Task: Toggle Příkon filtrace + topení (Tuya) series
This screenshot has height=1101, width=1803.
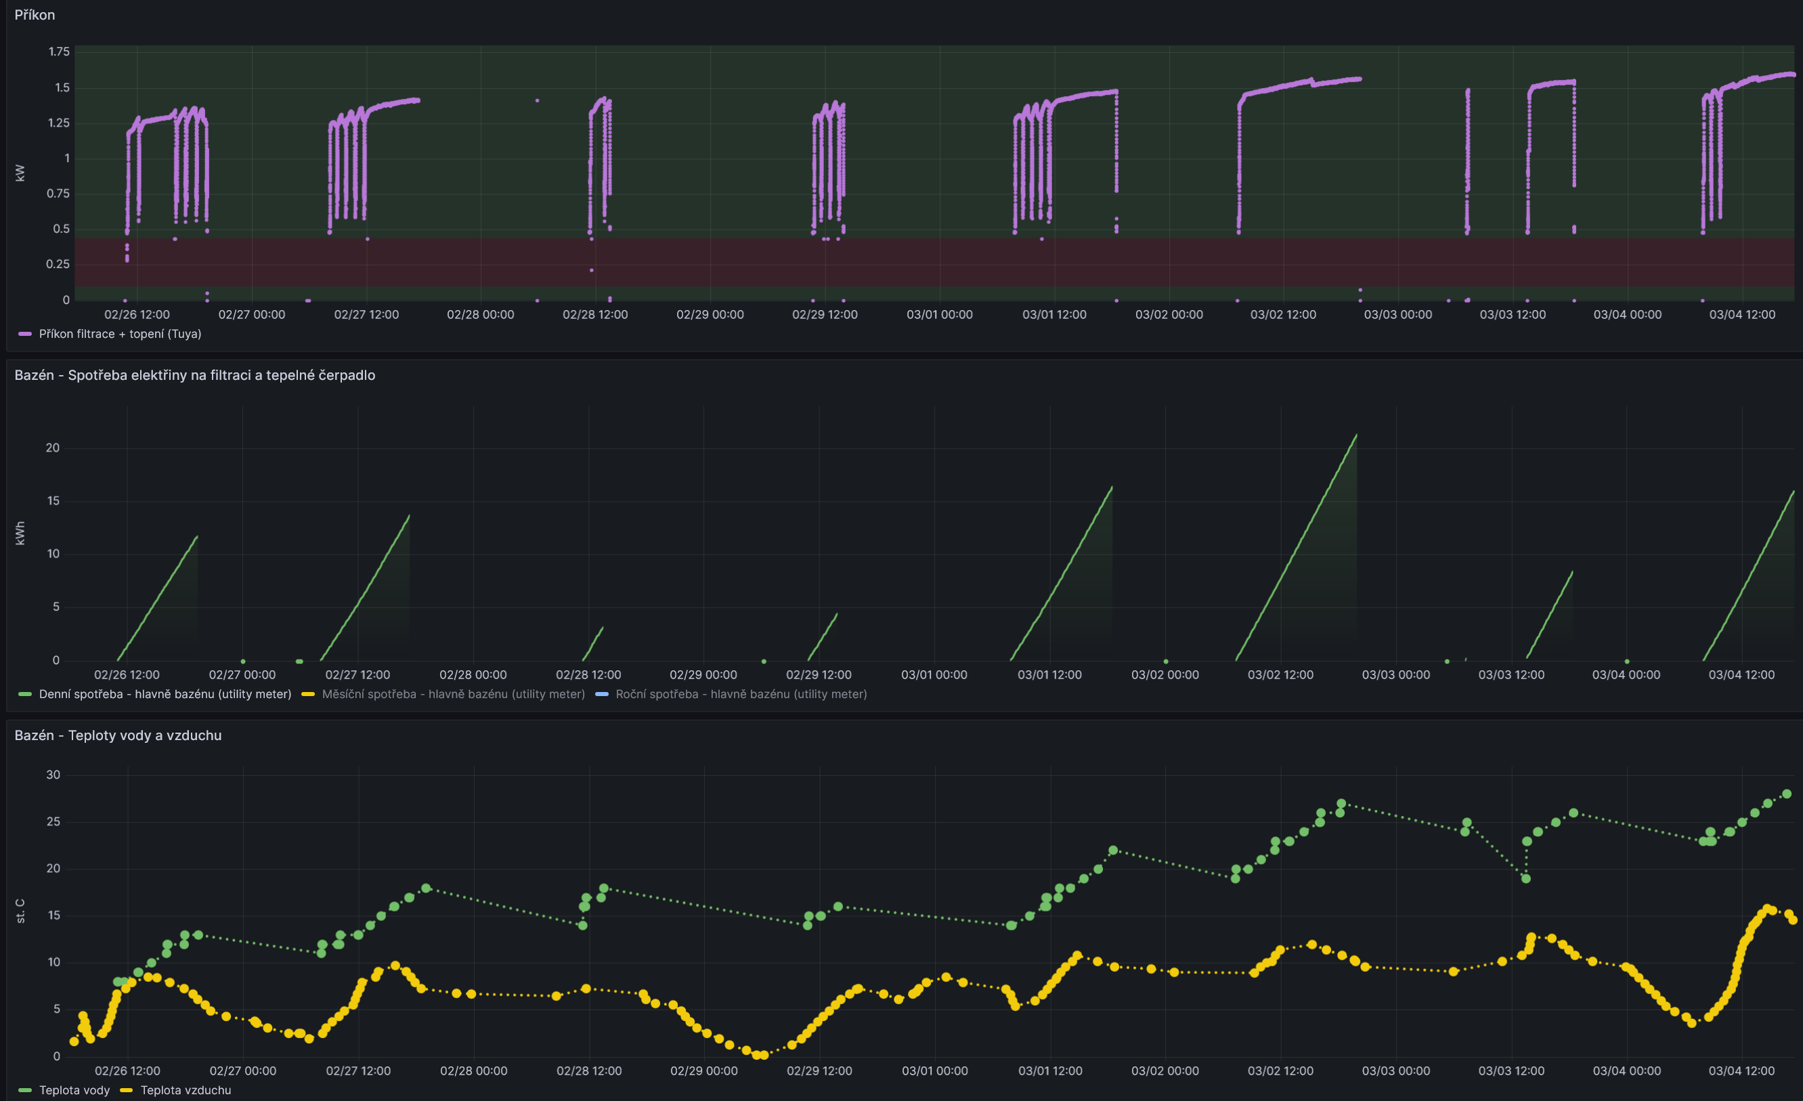Action: coord(119,334)
